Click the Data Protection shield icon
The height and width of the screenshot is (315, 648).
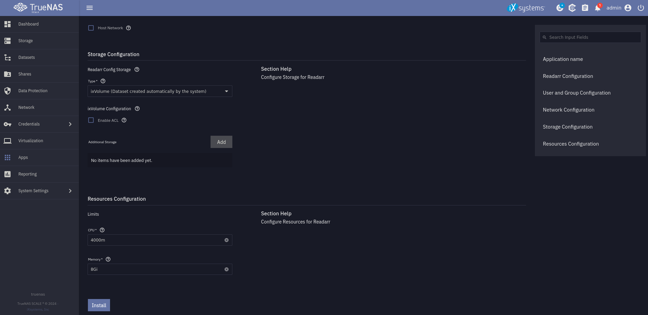[x=7, y=91]
